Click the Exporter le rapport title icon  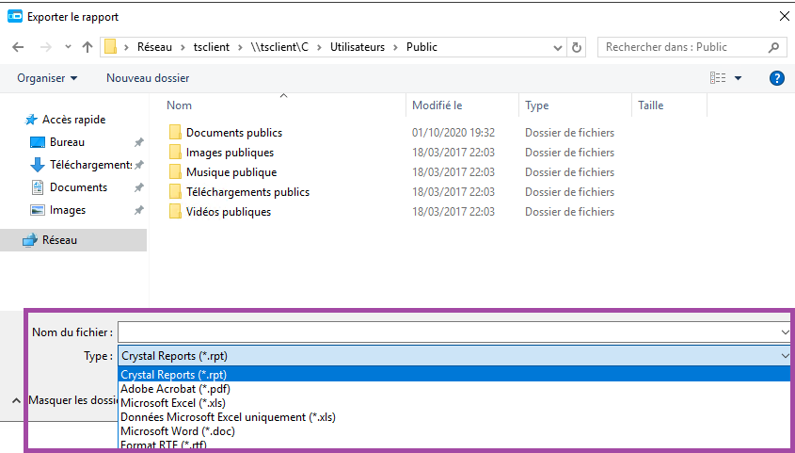pyautogui.click(x=15, y=17)
